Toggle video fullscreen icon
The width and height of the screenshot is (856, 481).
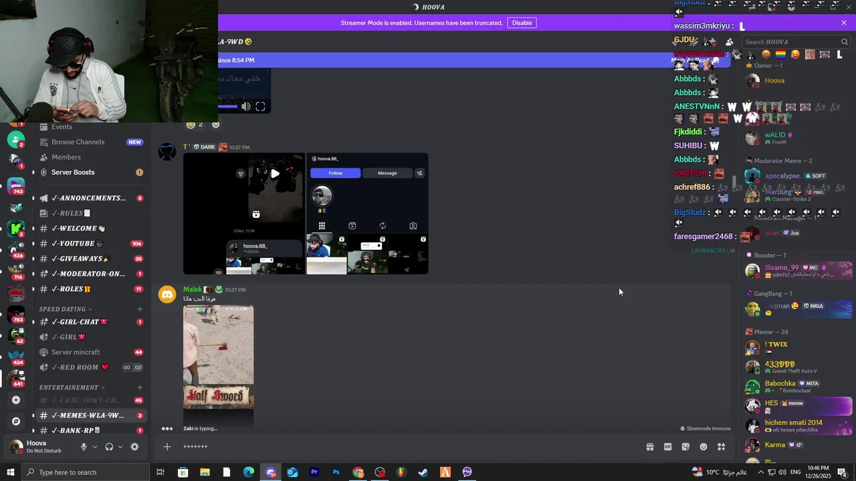coord(260,107)
